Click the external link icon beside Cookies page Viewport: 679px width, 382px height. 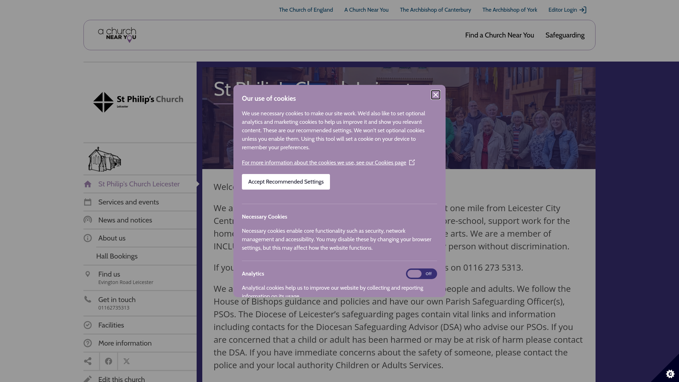tap(412, 162)
